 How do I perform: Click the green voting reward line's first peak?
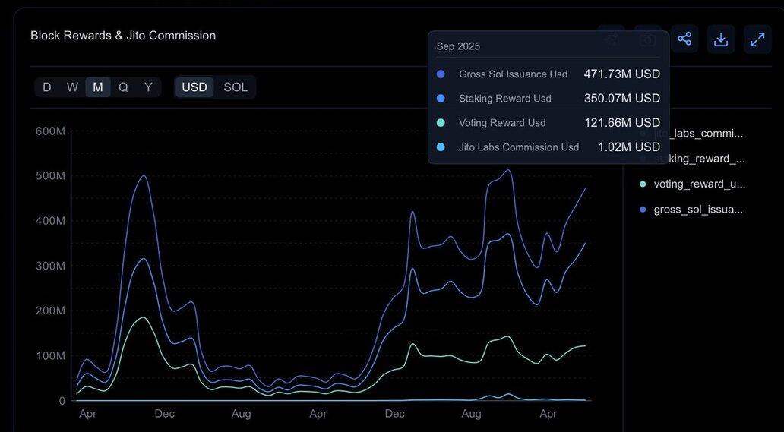pyautogui.click(x=142, y=317)
